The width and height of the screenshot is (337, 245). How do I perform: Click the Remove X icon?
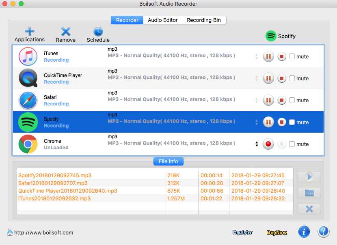(x=66, y=32)
